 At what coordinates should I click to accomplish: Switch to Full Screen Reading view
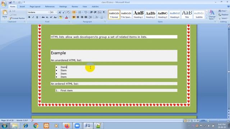coord(189,120)
